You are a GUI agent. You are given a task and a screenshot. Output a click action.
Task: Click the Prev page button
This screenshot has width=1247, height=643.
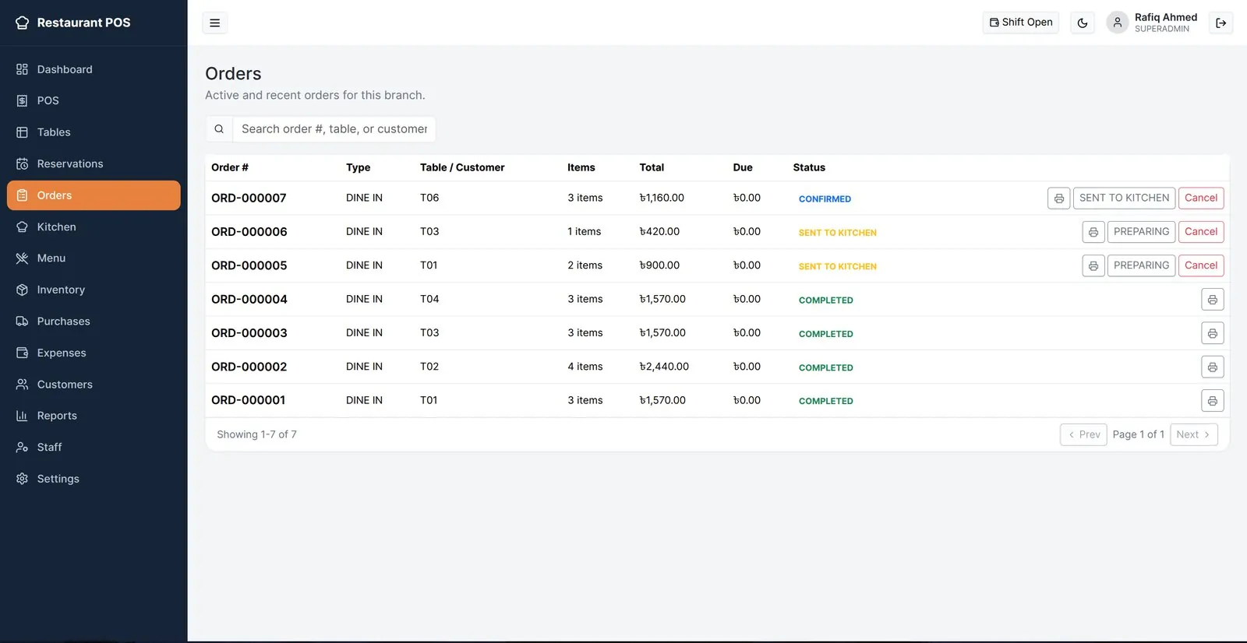coord(1083,434)
